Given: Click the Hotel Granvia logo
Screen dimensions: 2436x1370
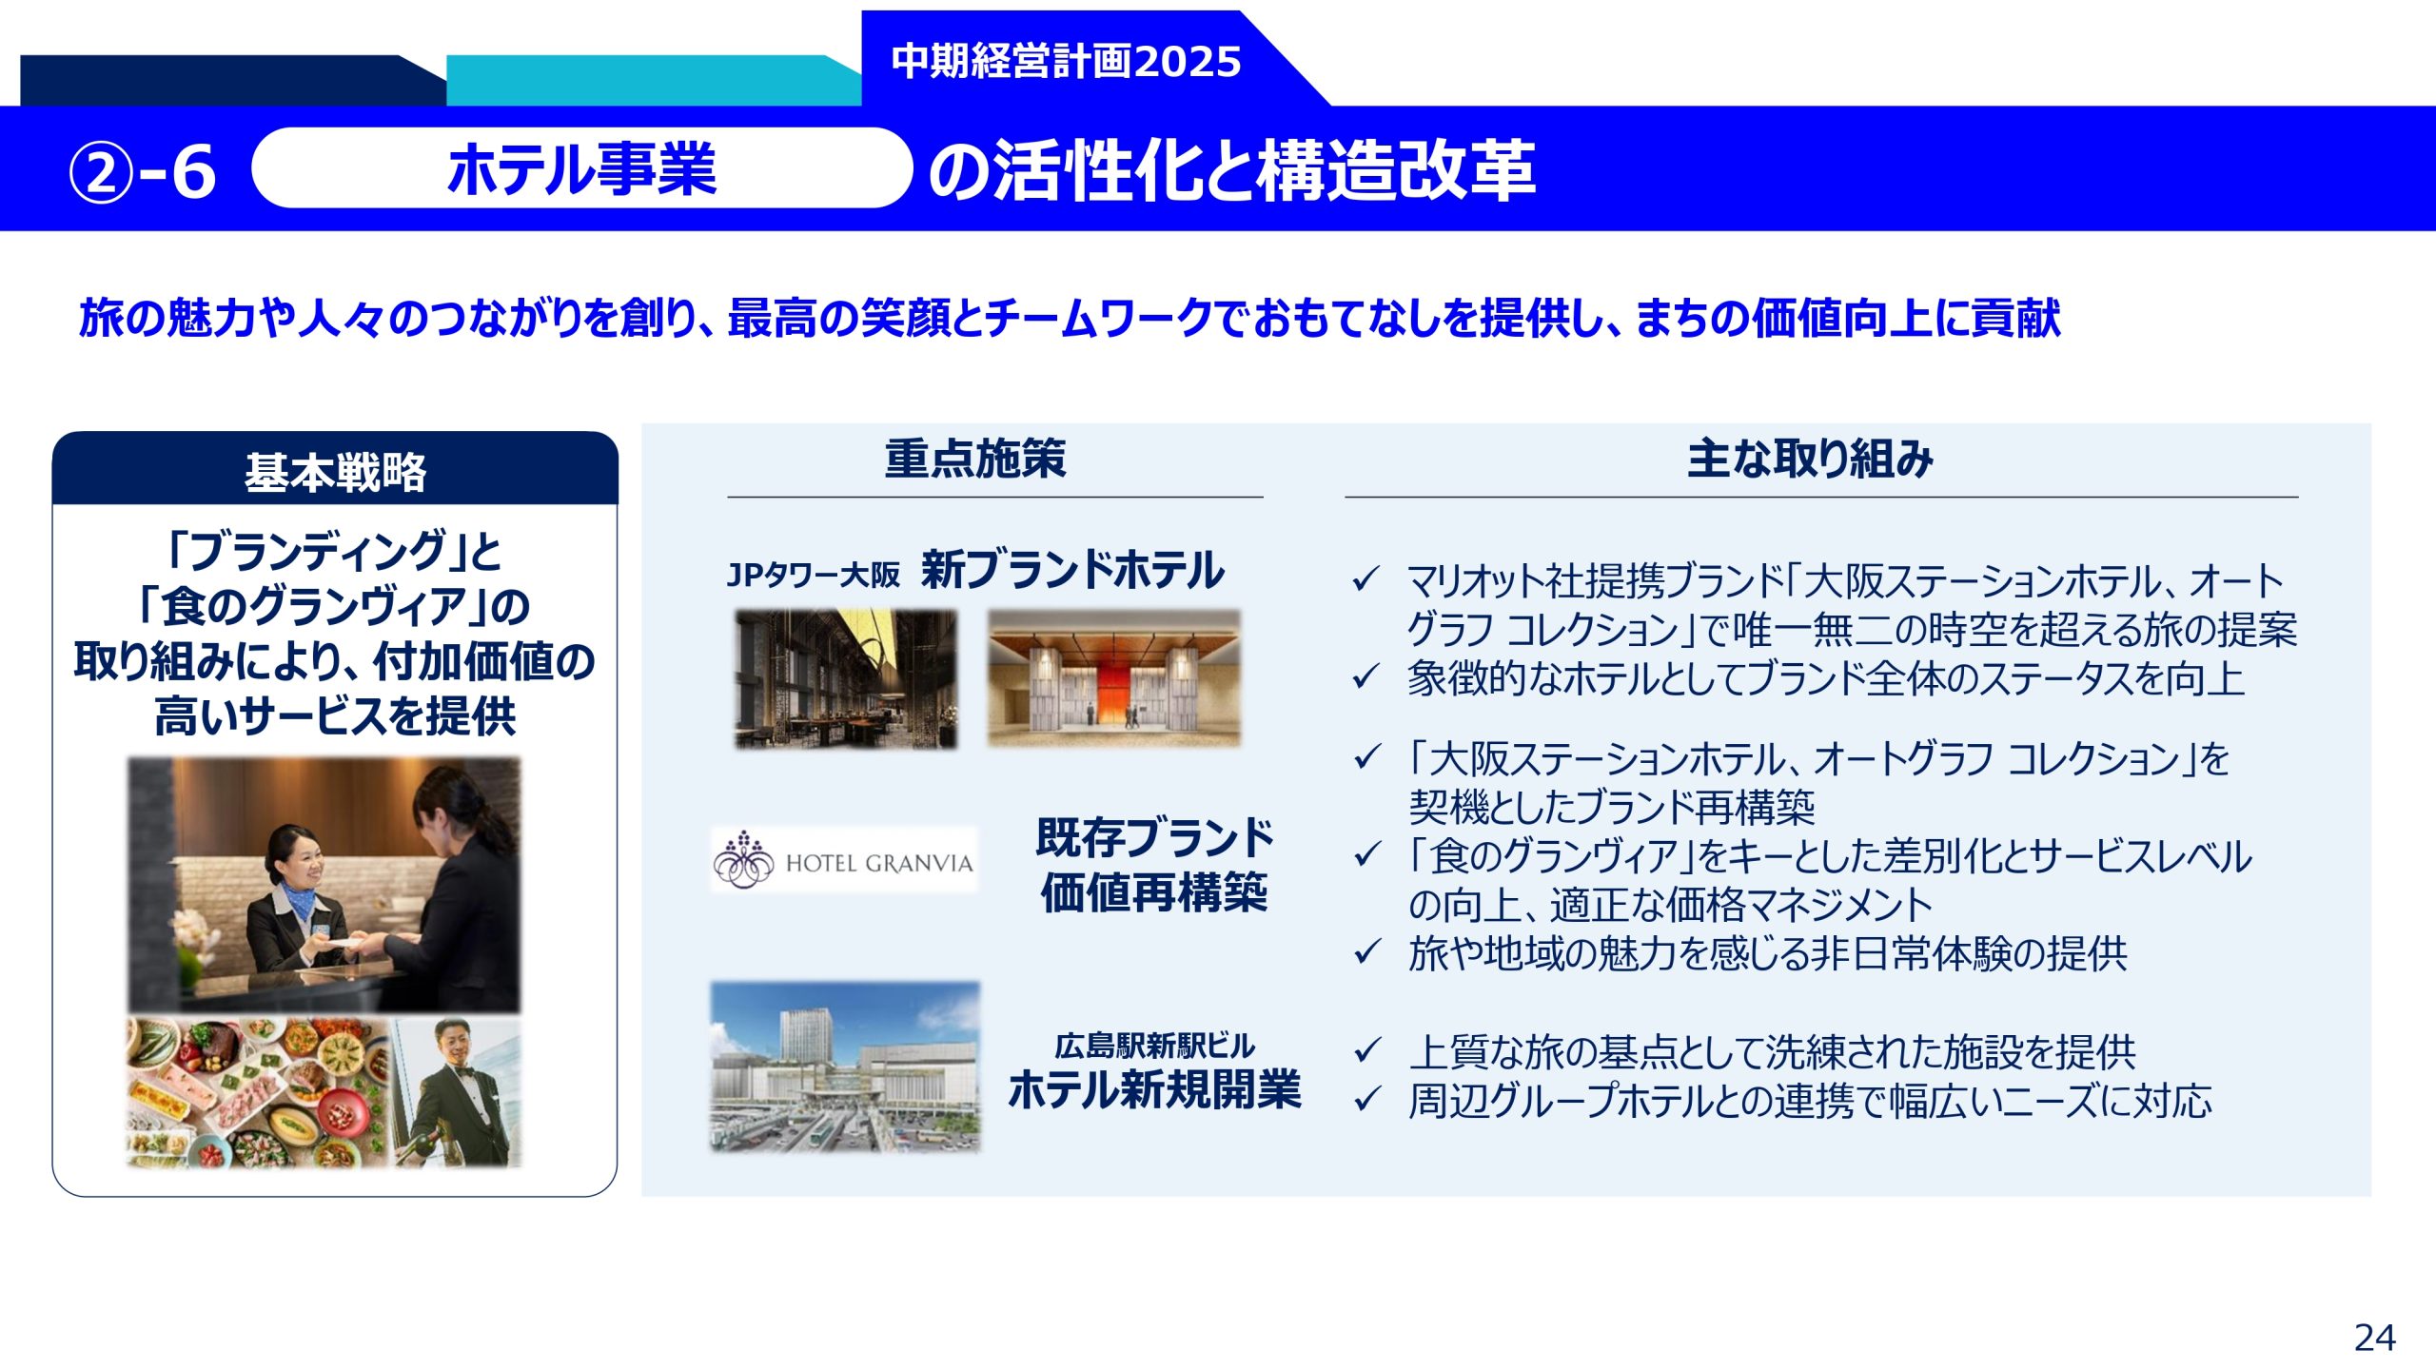Looking at the screenshot, I should (843, 860).
